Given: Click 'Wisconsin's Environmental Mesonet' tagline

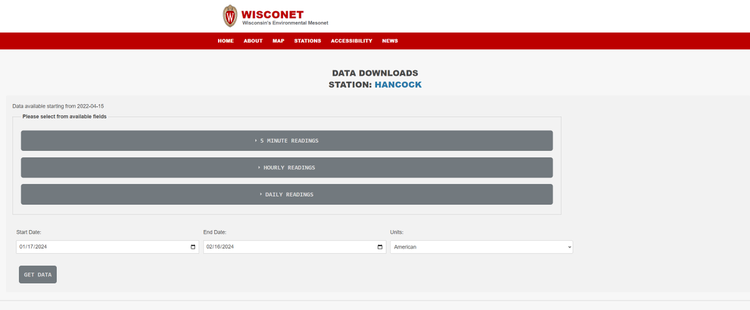Looking at the screenshot, I should coord(285,23).
